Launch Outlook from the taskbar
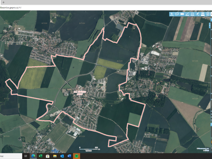This screenshot has width=212, height=159. [x=62, y=156]
